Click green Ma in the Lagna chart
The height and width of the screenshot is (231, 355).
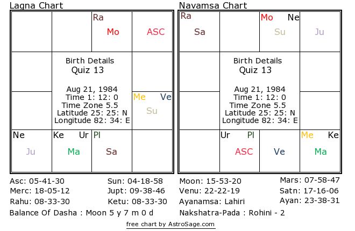coord(74,152)
